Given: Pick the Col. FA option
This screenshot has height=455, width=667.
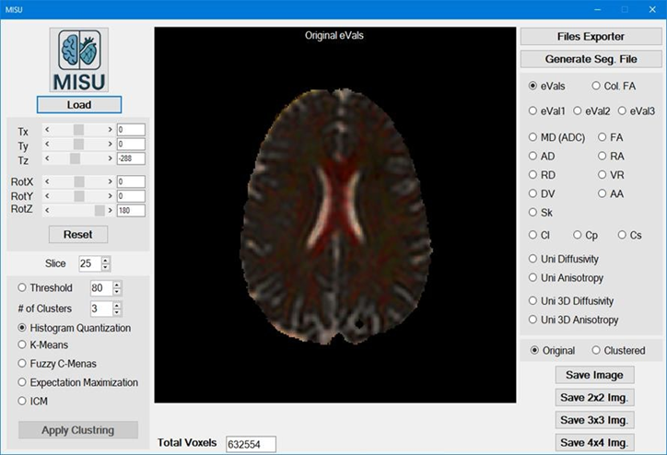Looking at the screenshot, I should click(x=597, y=86).
